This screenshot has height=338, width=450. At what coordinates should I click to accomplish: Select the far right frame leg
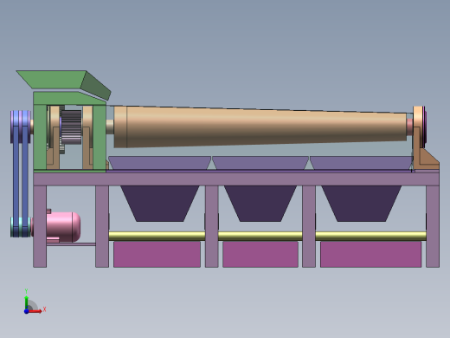[x=433, y=226]
